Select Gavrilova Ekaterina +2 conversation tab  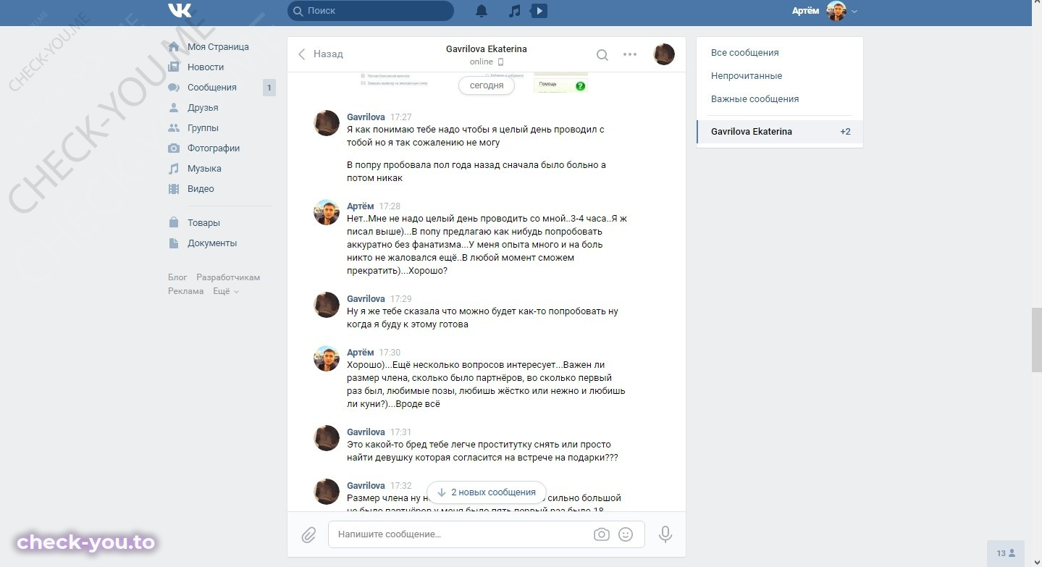780,132
